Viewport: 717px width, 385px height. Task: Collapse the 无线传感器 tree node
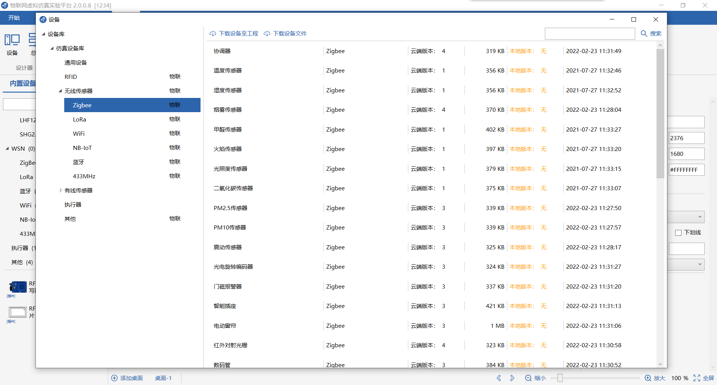pyautogui.click(x=60, y=91)
